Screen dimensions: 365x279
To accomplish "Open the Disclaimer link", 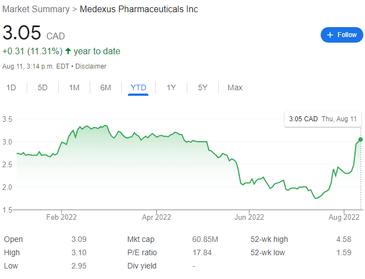I will coord(91,66).
